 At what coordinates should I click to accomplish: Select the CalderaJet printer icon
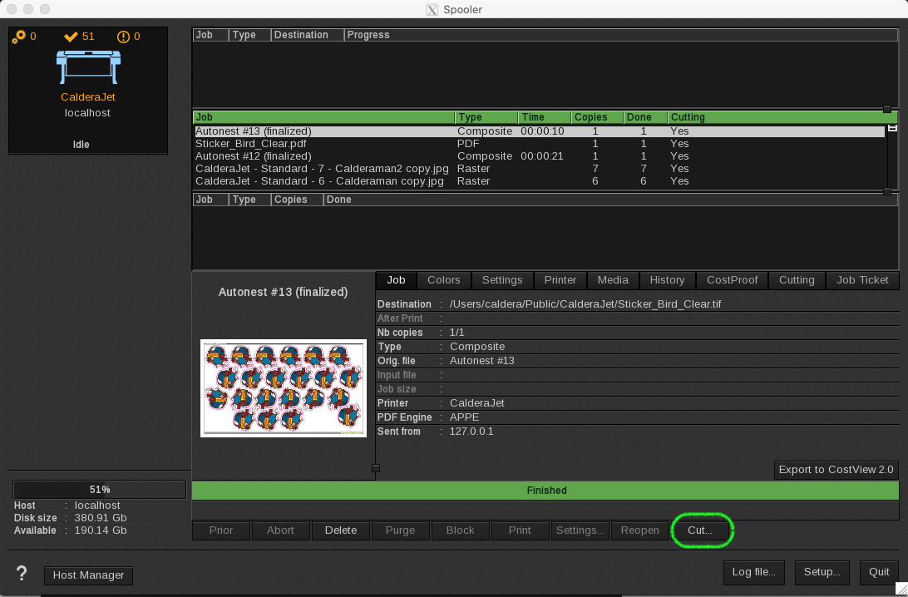[88, 67]
